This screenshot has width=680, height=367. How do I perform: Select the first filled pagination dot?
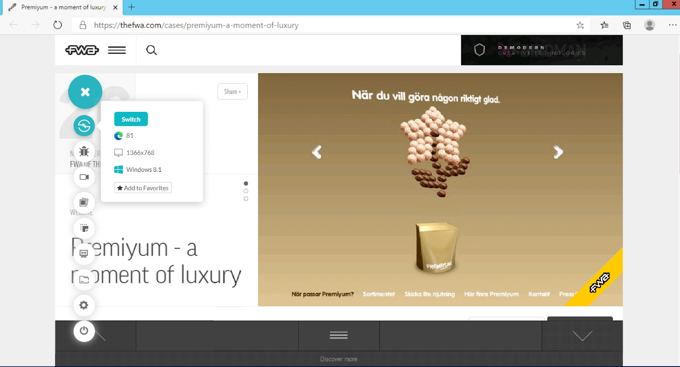click(246, 183)
